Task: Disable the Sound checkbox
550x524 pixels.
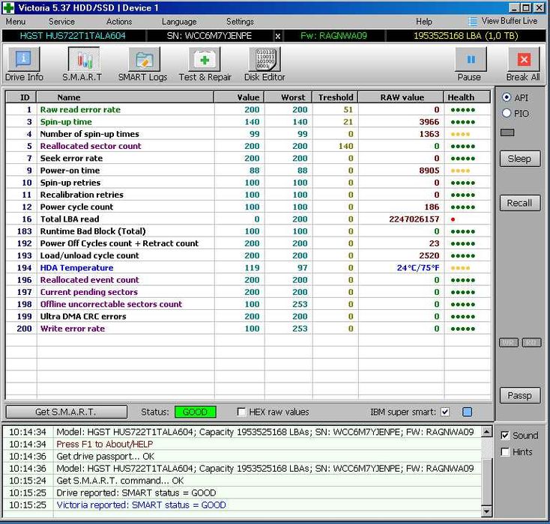Action: click(505, 436)
